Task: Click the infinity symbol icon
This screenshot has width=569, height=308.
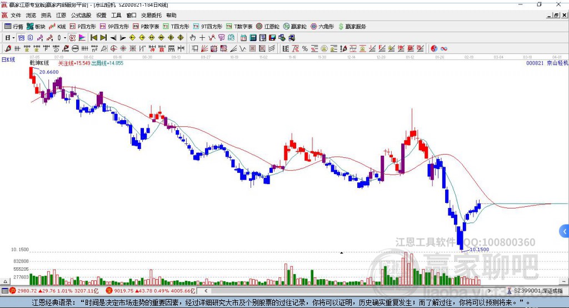Action: tap(444, 48)
